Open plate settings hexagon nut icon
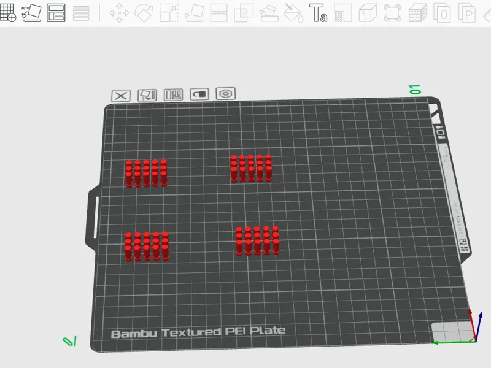491x368 pixels. tap(226, 93)
